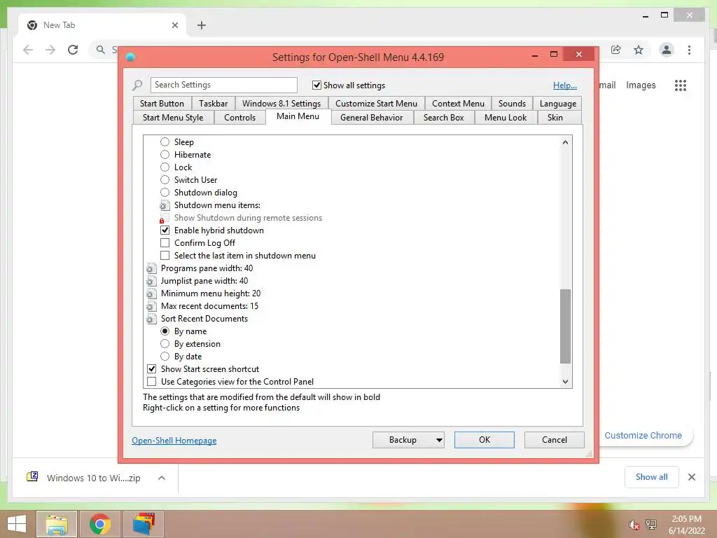Click the network tray icon

[x=650, y=525]
